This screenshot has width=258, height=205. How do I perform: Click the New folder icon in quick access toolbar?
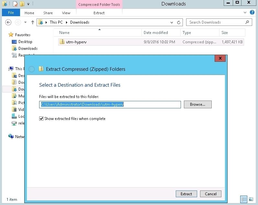22,4
